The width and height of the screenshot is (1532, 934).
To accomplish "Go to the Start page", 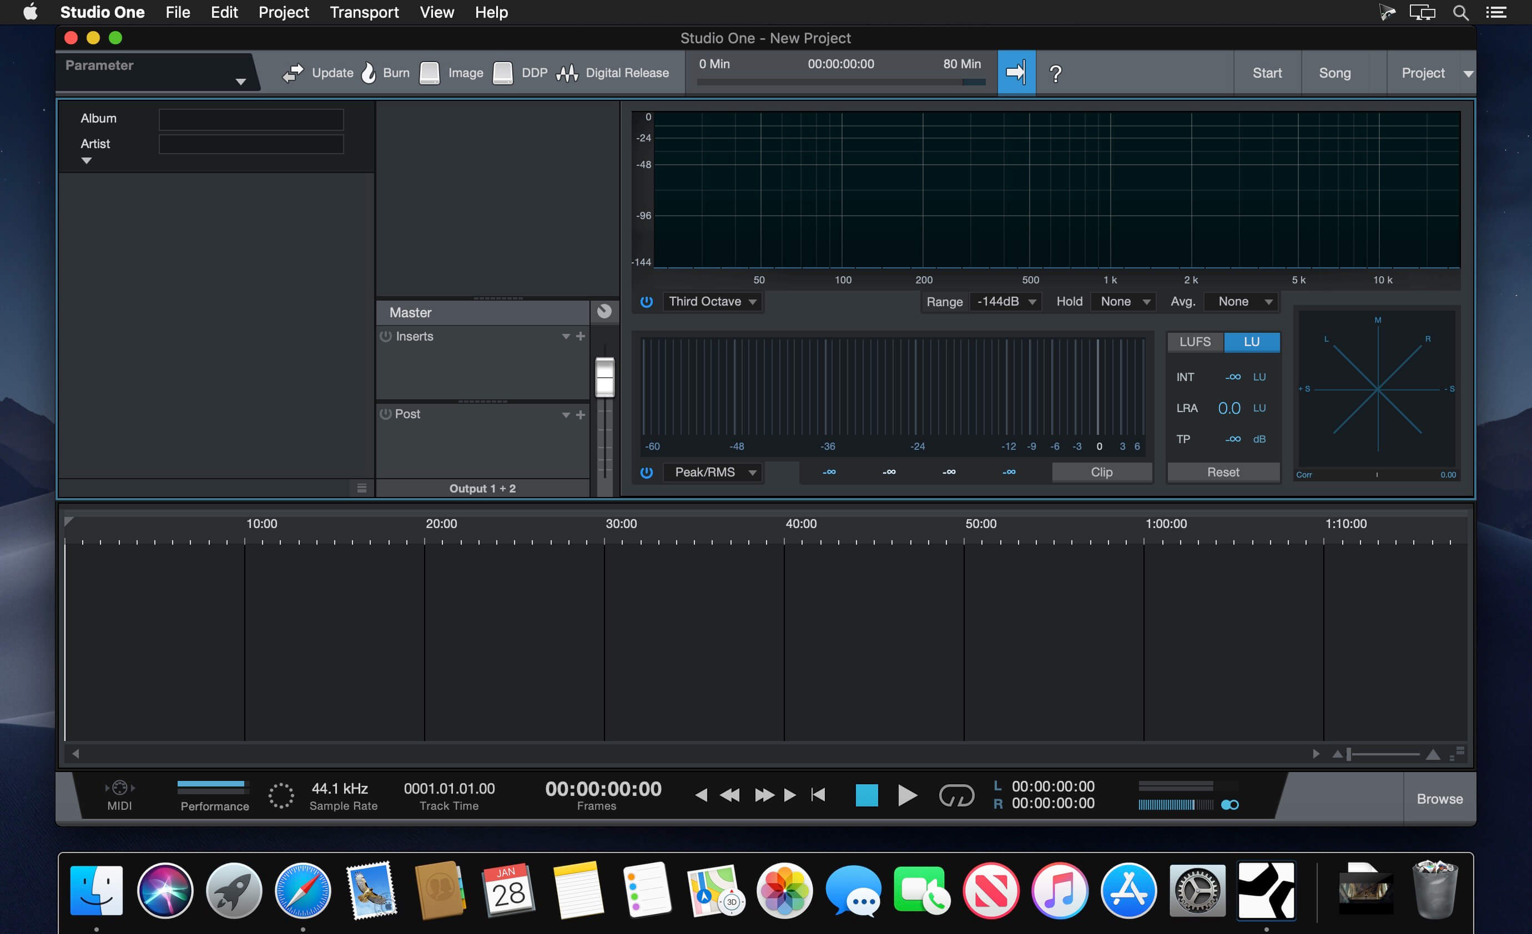I will coord(1267,73).
